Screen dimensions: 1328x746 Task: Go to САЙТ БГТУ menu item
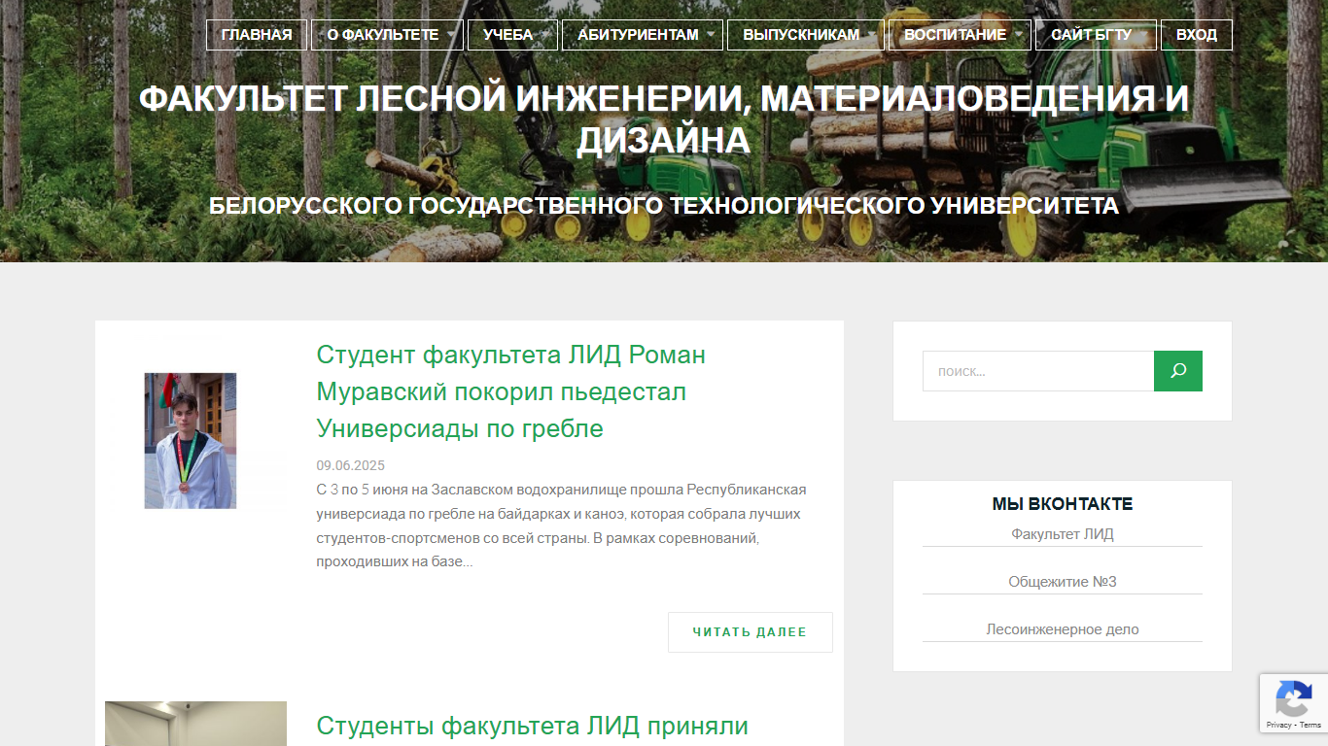[1096, 35]
